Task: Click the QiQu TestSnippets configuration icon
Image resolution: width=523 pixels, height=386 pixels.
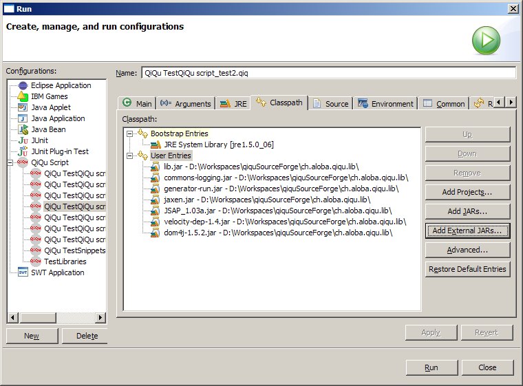Action: click(x=36, y=250)
